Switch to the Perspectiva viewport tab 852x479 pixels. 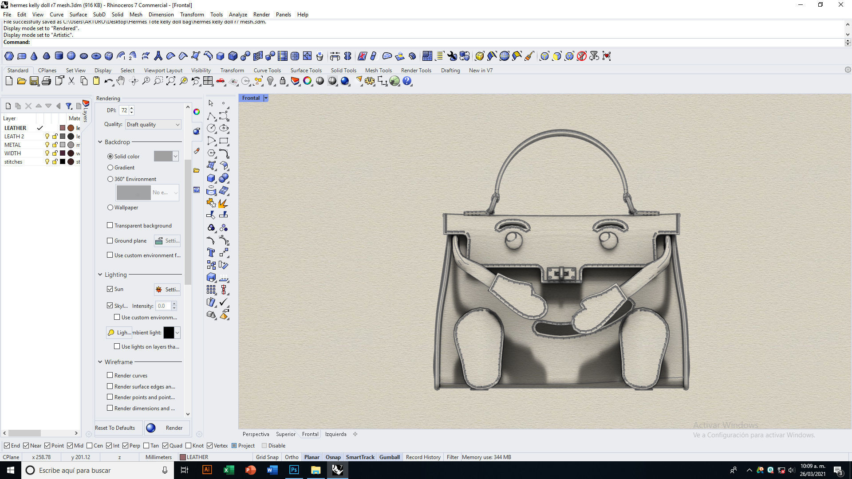[256, 434]
